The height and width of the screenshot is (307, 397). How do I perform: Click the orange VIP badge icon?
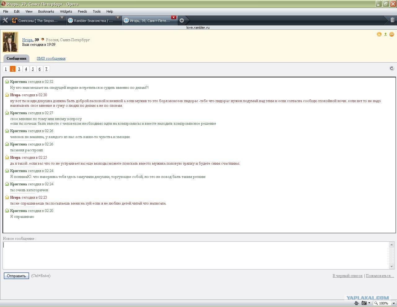click(392, 34)
